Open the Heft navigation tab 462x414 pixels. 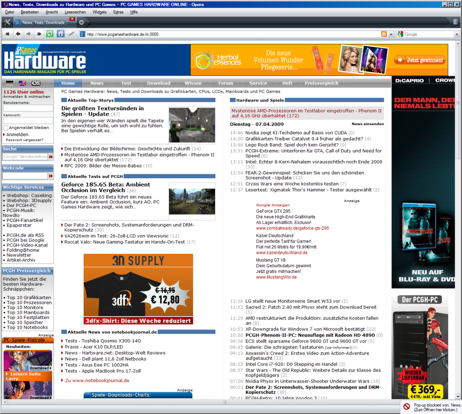[287, 83]
